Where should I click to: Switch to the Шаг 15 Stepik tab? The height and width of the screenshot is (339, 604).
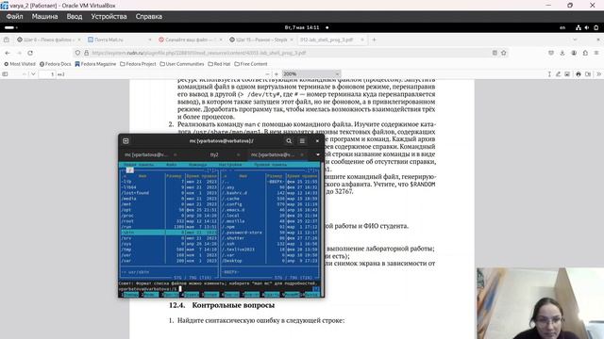[x=261, y=40]
